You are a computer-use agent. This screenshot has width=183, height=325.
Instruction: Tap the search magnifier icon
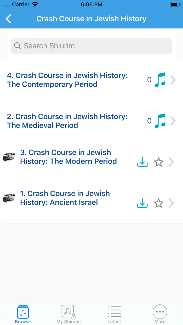click(x=17, y=46)
